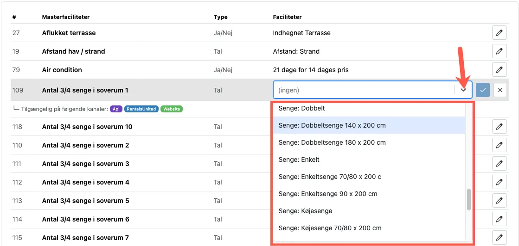519x246 pixels.
Task: Click row number 118
Action: coord(17,127)
